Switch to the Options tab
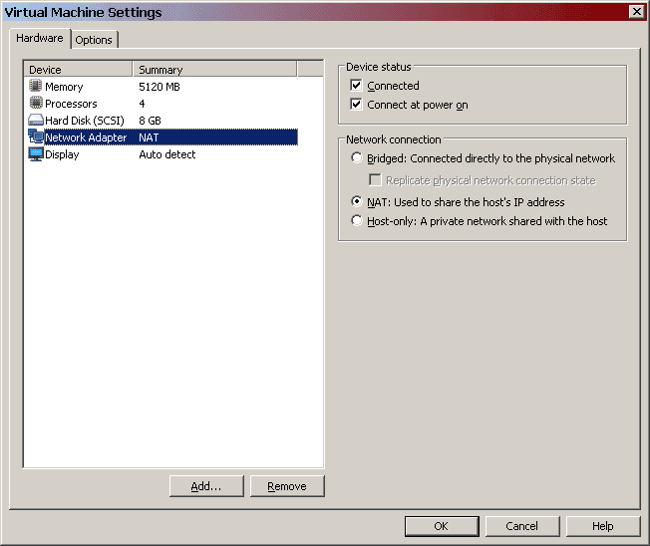The width and height of the screenshot is (650, 546). pos(94,40)
